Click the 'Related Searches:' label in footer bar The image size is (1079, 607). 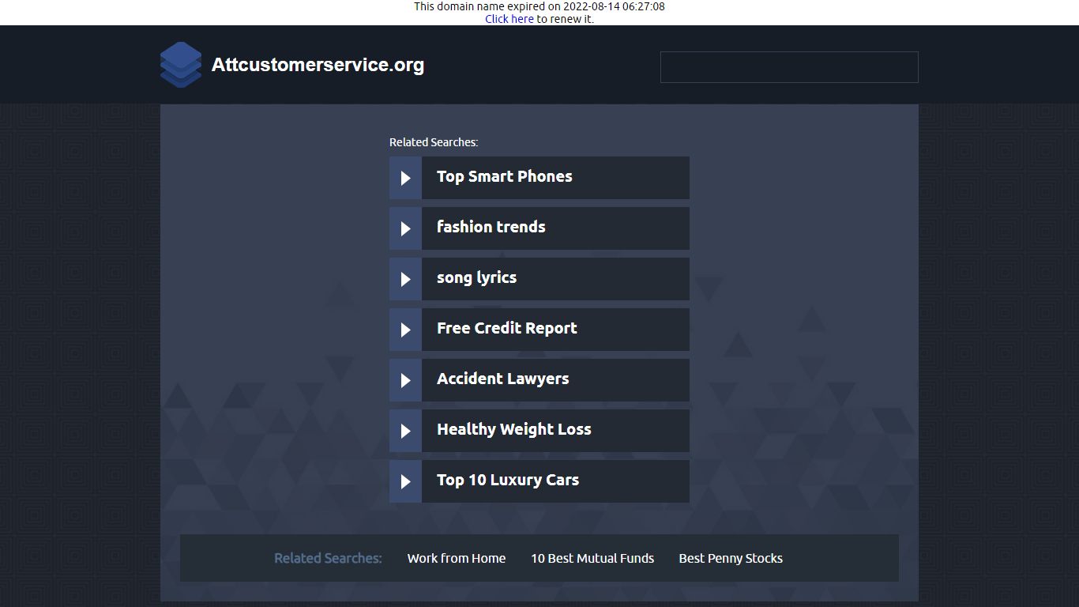(x=328, y=558)
